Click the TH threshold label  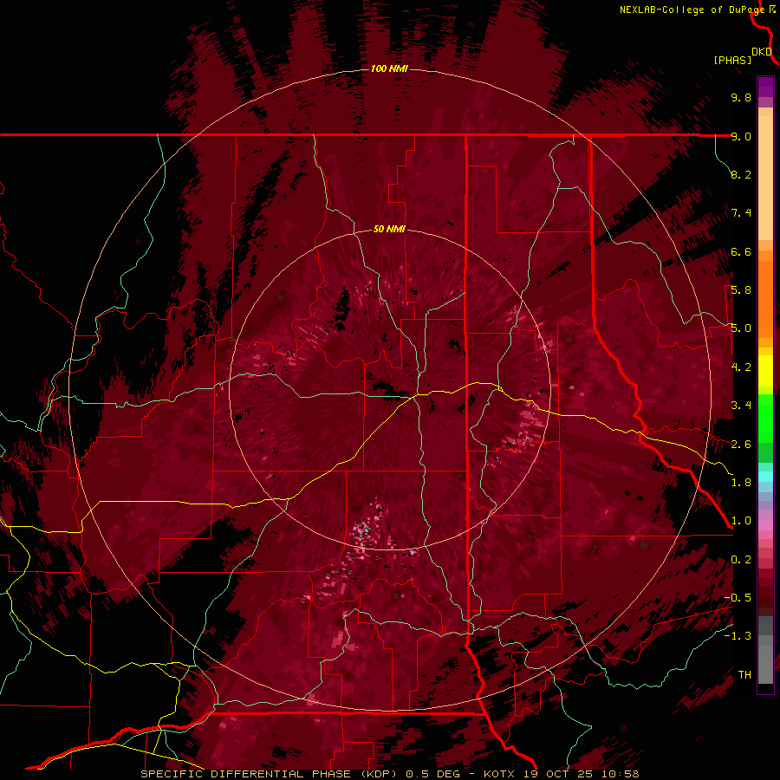pos(744,675)
